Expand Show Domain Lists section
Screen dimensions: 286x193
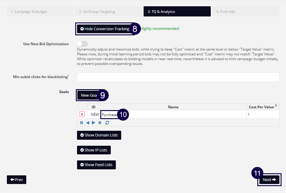coord(99,135)
